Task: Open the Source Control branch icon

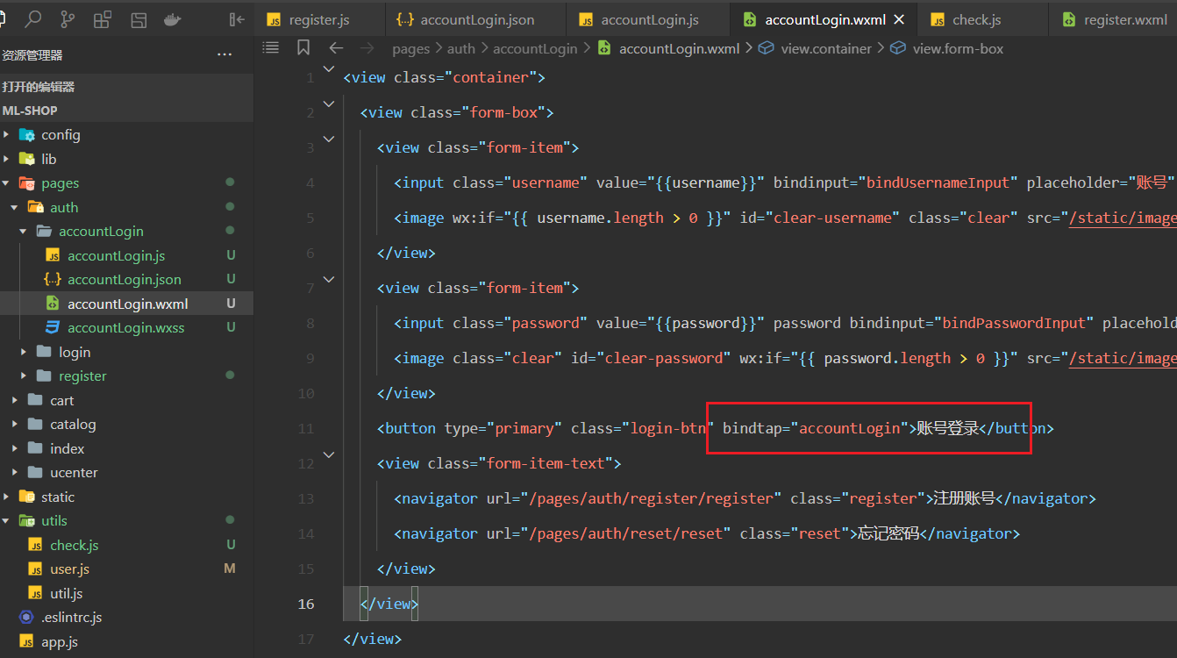Action: (68, 19)
